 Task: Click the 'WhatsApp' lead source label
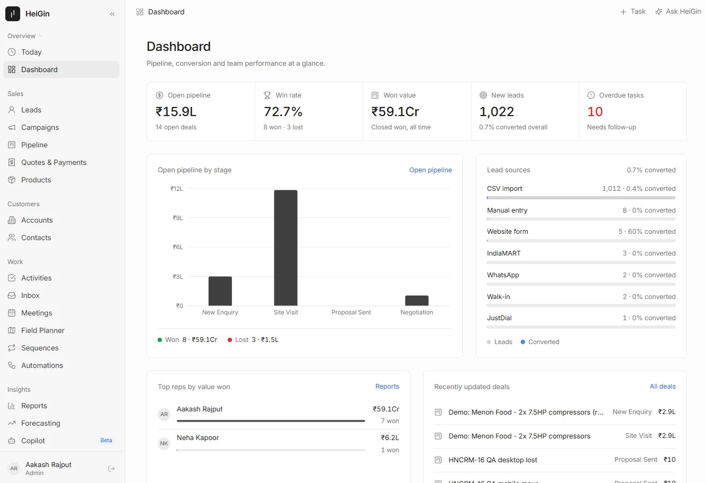[503, 275]
